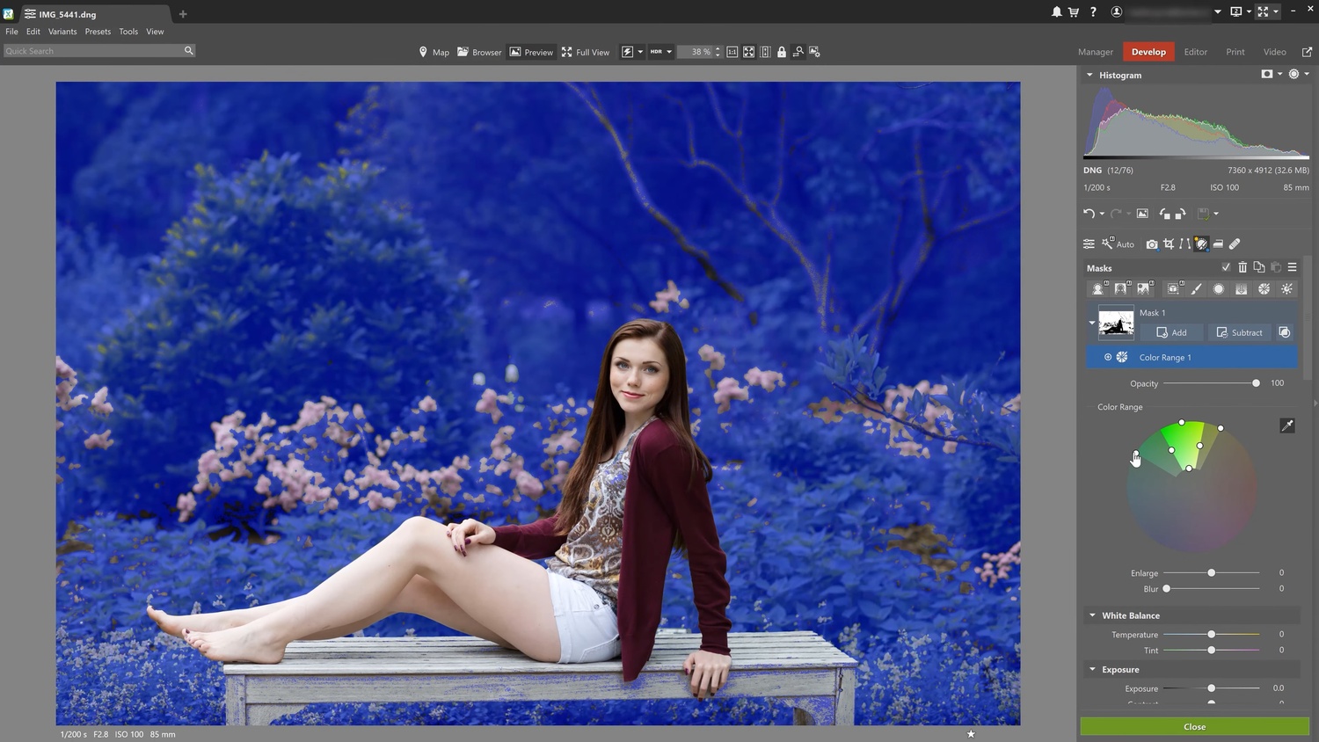The width and height of the screenshot is (1319, 742).
Task: Toggle the fill-width zoom button
Action: click(765, 52)
